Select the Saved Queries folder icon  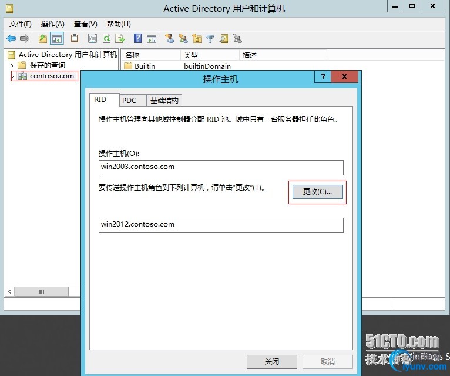22,65
